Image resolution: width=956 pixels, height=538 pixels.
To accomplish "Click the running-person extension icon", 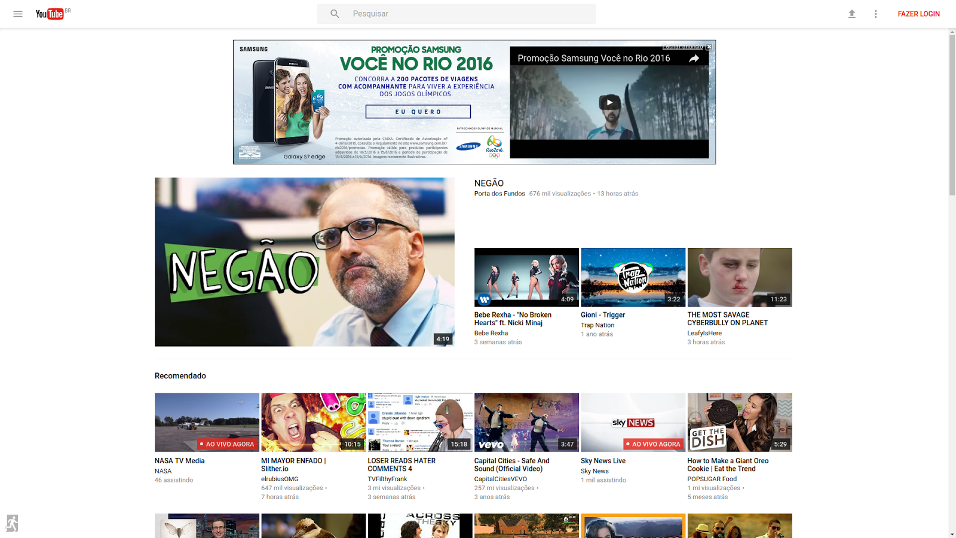I will [11, 523].
